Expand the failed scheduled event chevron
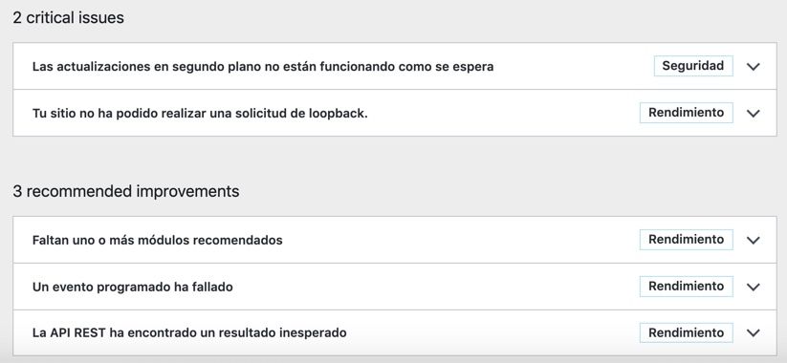 (753, 287)
